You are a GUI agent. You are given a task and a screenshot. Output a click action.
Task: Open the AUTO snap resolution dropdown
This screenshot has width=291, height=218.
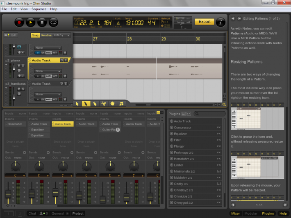pyautogui.click(x=61, y=35)
